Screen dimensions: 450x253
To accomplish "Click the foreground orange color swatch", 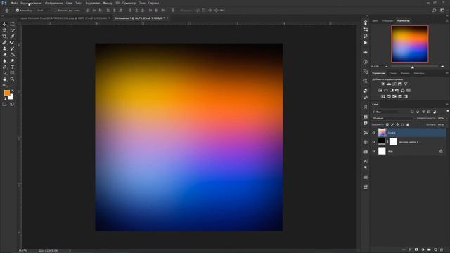I will pos(6,92).
